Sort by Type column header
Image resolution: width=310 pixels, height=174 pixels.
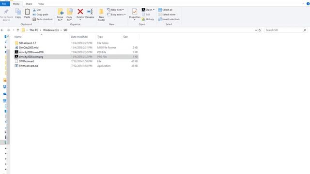pos(100,37)
